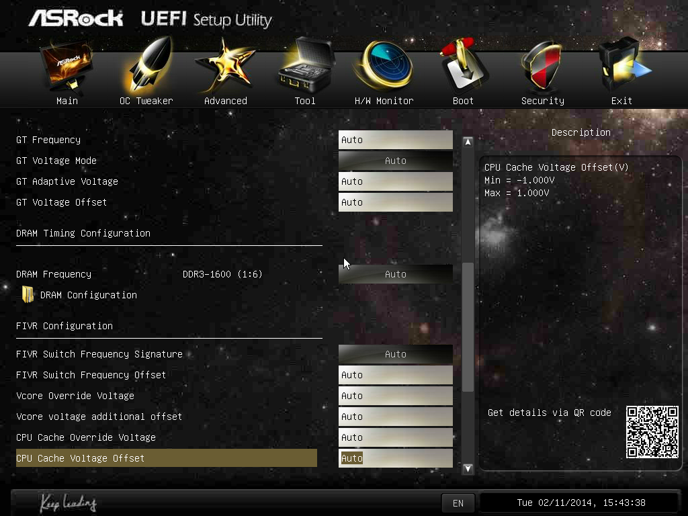Click the Tool toolbox icon
The width and height of the screenshot is (688, 516).
(x=305, y=69)
